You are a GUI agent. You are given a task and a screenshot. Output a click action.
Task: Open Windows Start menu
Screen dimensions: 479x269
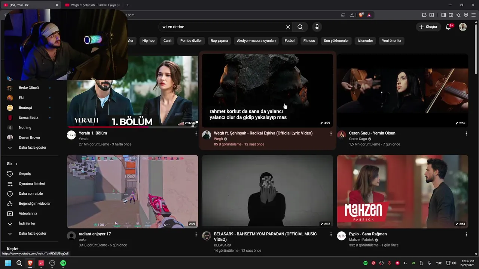point(8,263)
